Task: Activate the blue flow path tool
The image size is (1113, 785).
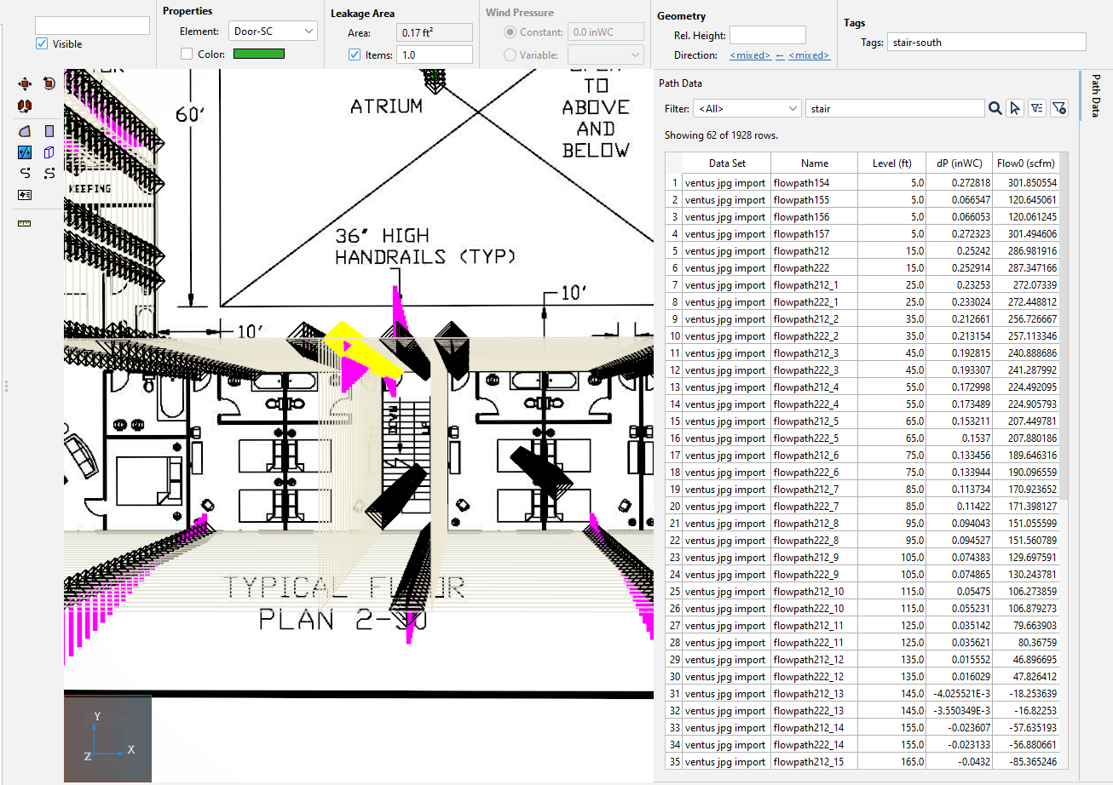Action: [25, 152]
